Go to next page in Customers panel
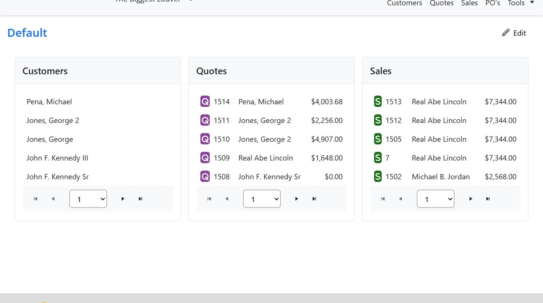543x303 pixels. pos(123,199)
